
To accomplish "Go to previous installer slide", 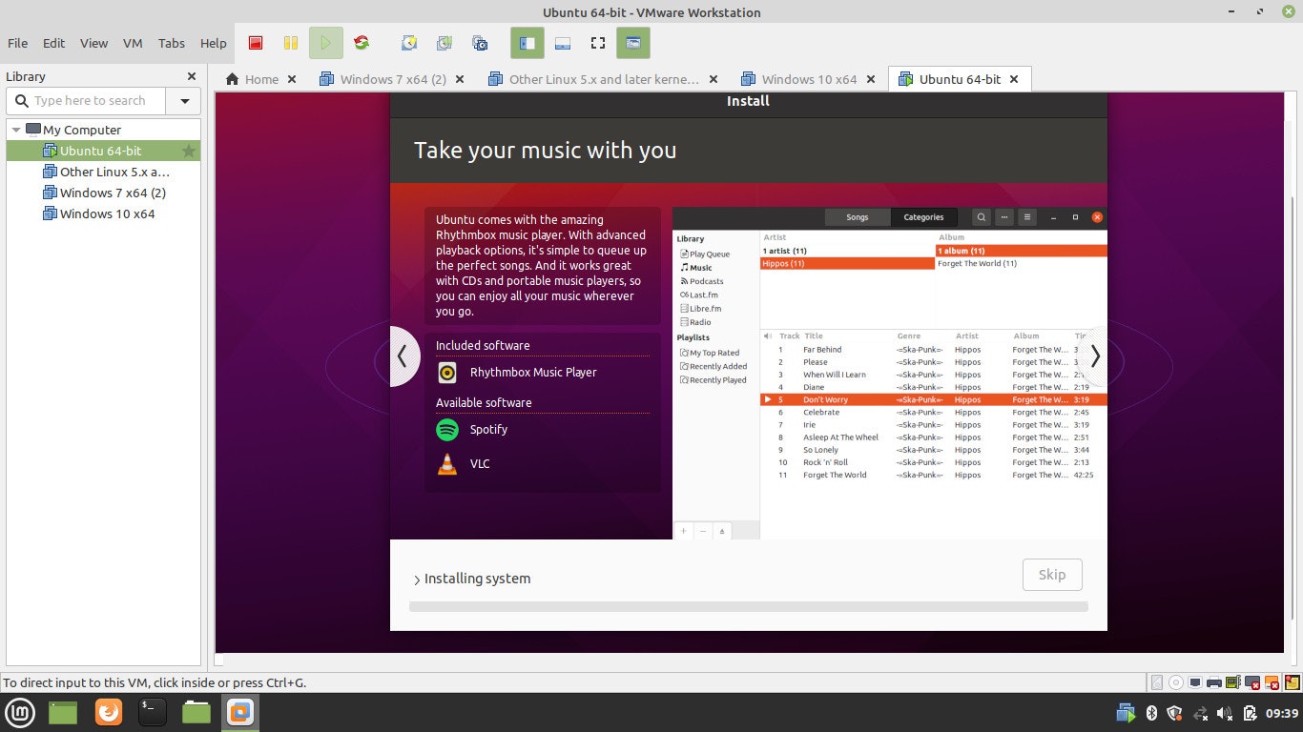I will click(x=403, y=356).
